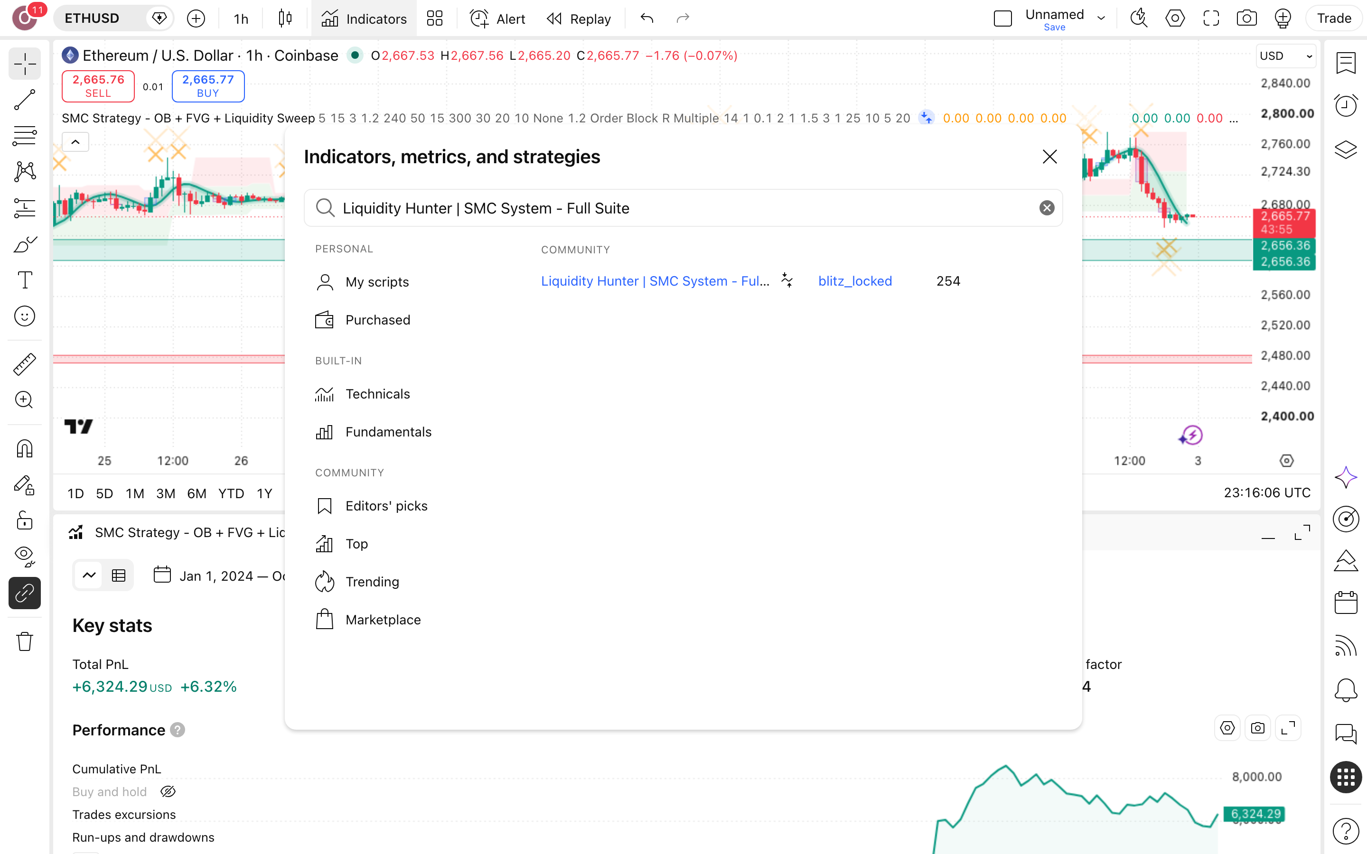Screen dimensions: 1367x854
Task: Switch to 3M date range
Action: click(x=166, y=493)
